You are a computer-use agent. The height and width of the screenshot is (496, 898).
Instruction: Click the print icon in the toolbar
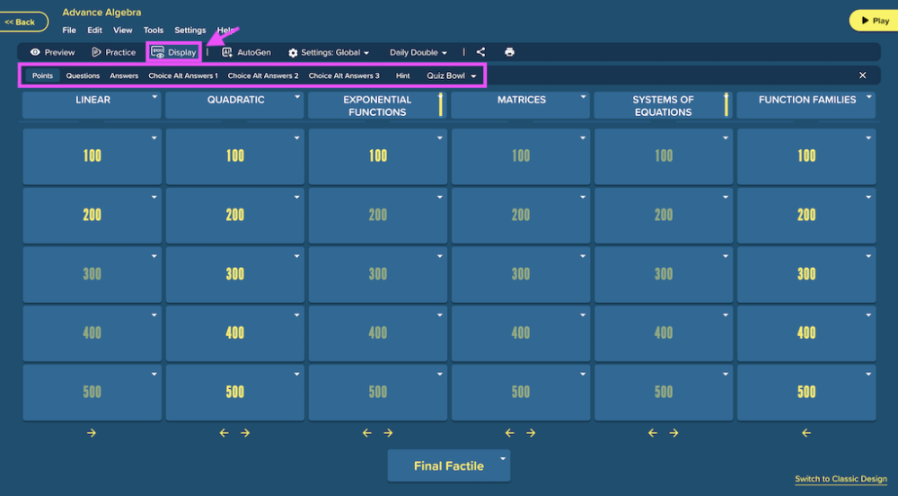tap(510, 52)
